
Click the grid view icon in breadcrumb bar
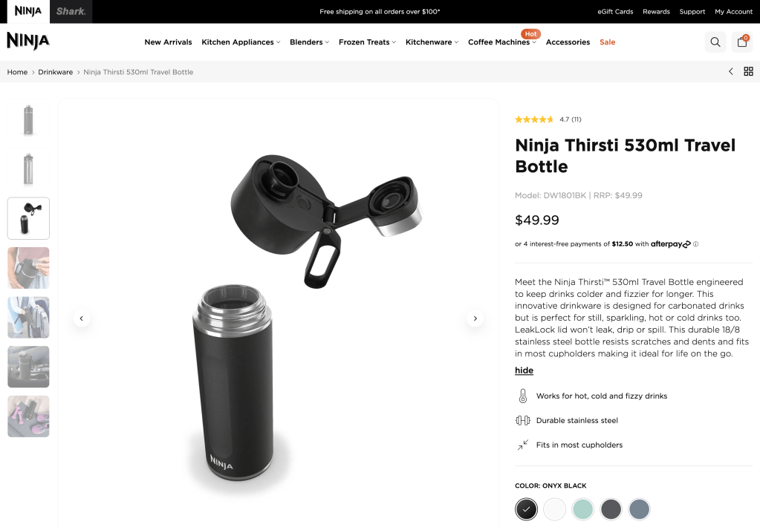click(x=748, y=72)
